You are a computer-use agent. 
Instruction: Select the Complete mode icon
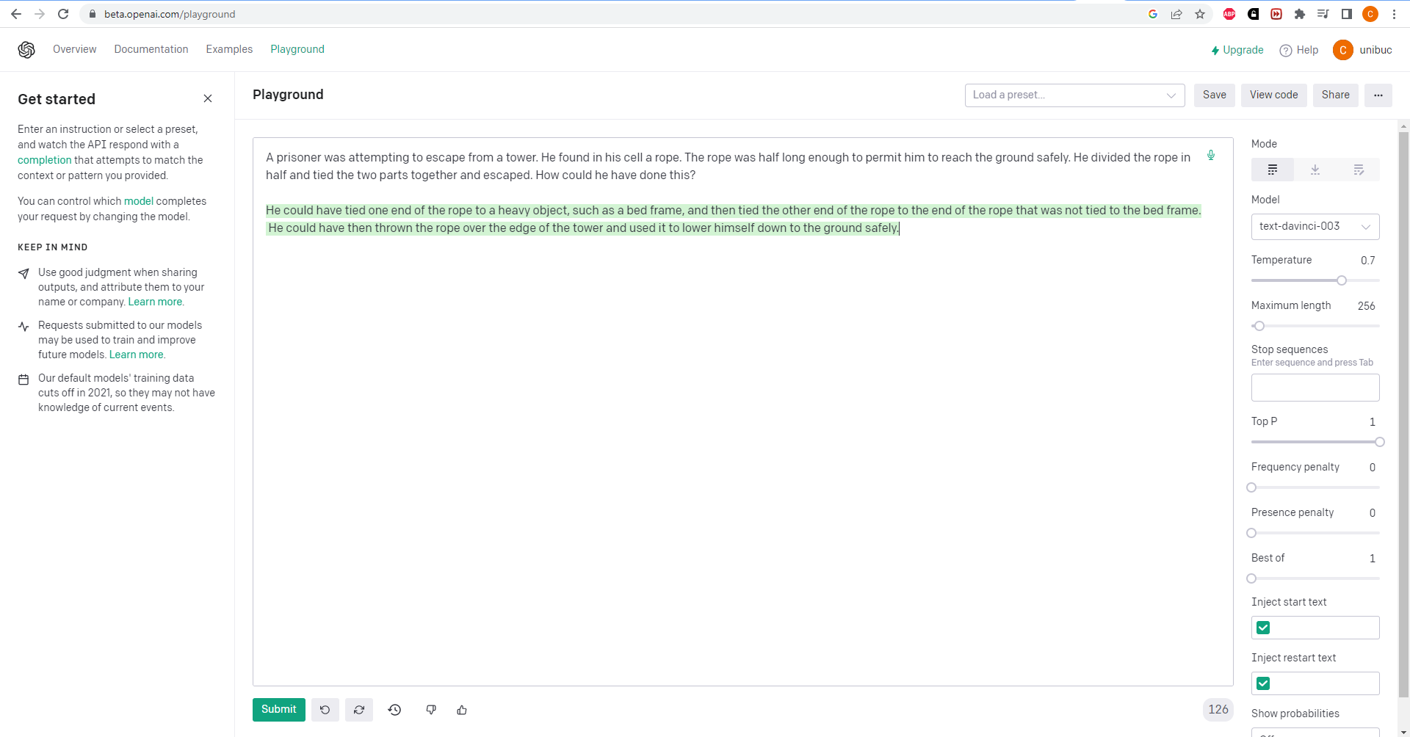tap(1273, 170)
